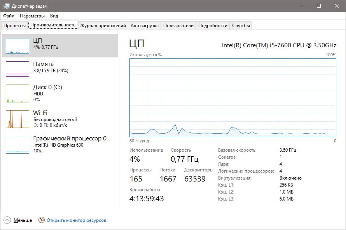The image size is (346, 230).
Task: Switch to the Процессы tab
Action: pyautogui.click(x=14, y=26)
